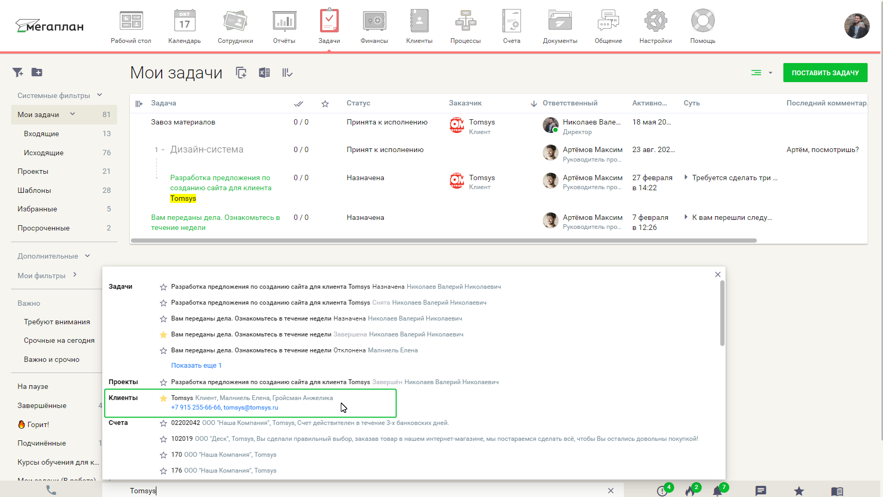
Task: Click Показать еще 1 link
Action: (x=196, y=366)
